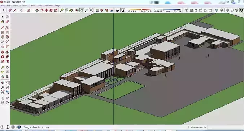This screenshot has height=131, width=244.
Task: Pick Paint Bucket in left toolbar
Action: click(3, 22)
